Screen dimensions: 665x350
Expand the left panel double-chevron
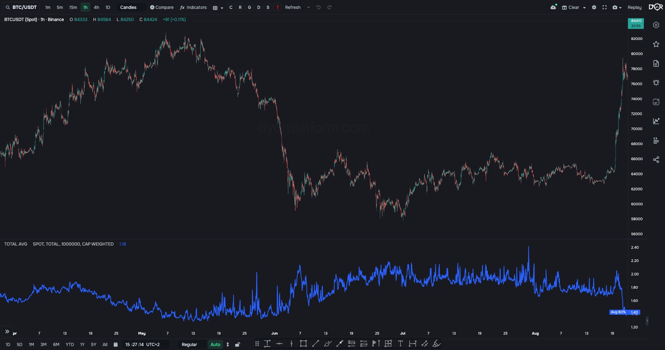[7, 331]
